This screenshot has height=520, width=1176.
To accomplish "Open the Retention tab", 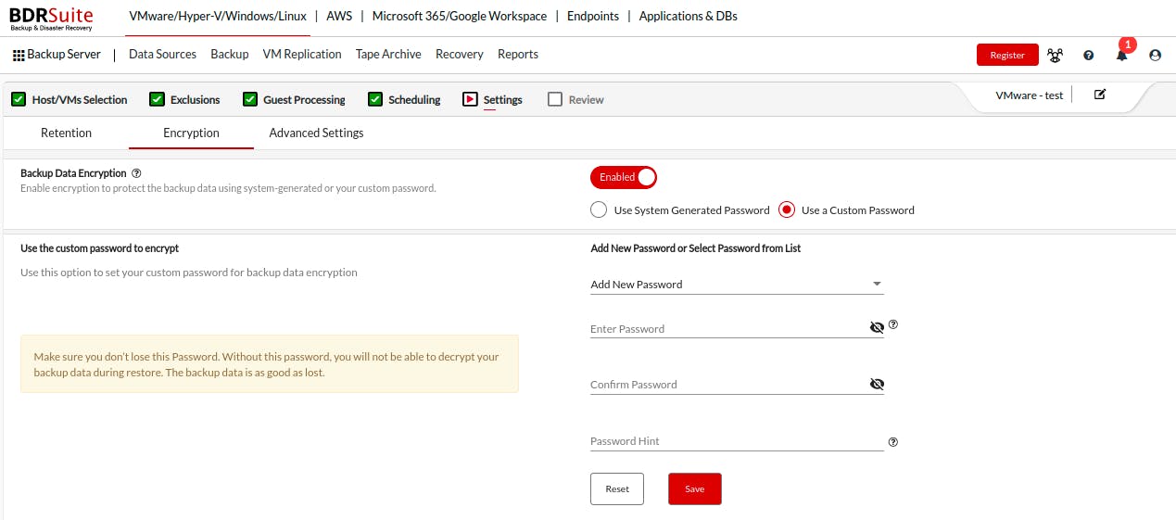I will click(x=66, y=133).
